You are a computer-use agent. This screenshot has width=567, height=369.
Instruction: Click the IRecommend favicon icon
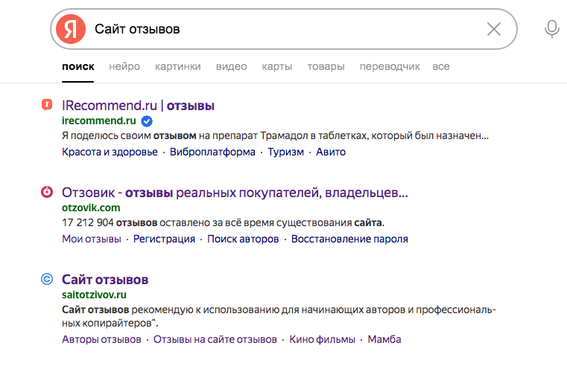click(46, 104)
